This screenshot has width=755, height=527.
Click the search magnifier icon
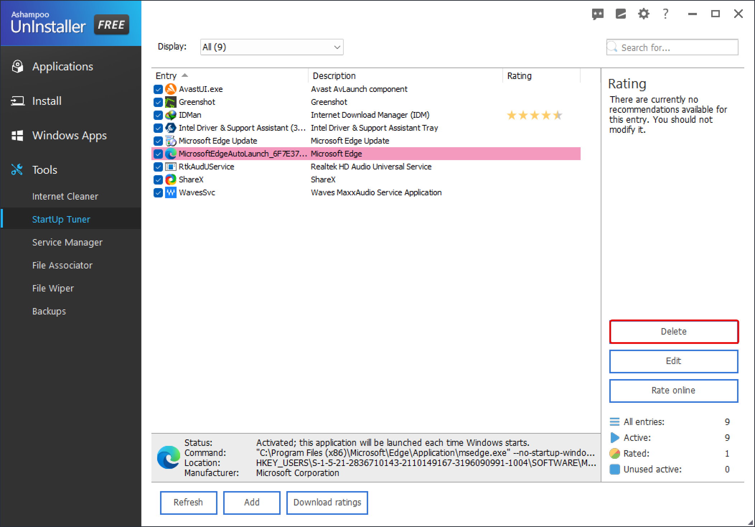613,47
